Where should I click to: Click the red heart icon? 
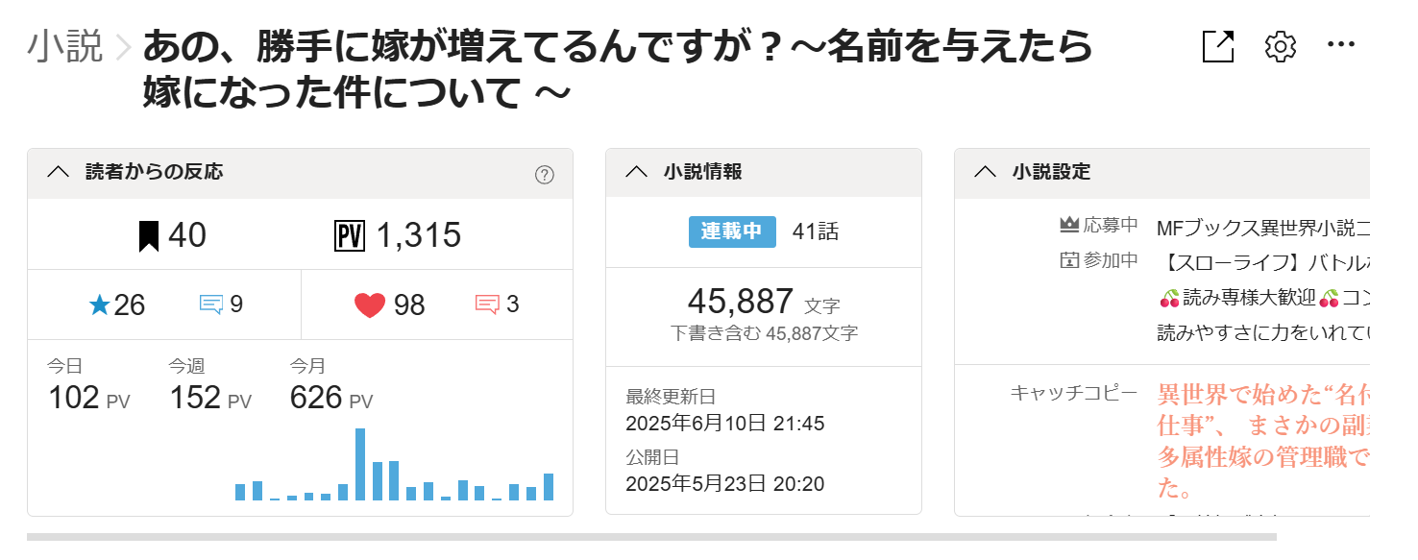point(370,305)
